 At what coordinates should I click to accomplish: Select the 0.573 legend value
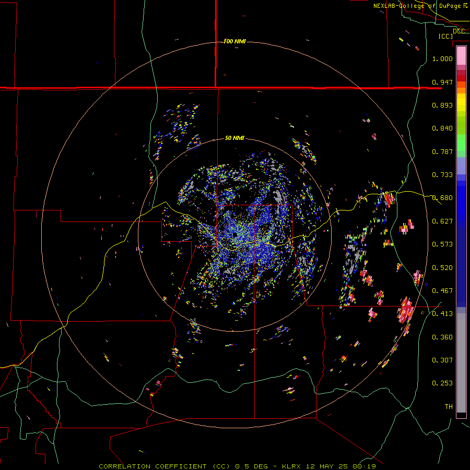coord(442,244)
